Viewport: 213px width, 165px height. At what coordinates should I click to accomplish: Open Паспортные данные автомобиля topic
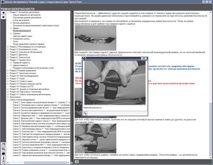(27, 17)
